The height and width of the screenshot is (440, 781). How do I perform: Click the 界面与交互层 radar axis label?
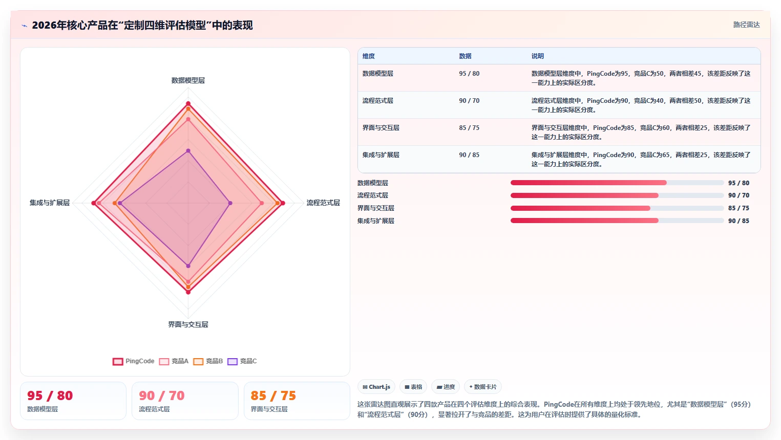(x=188, y=324)
